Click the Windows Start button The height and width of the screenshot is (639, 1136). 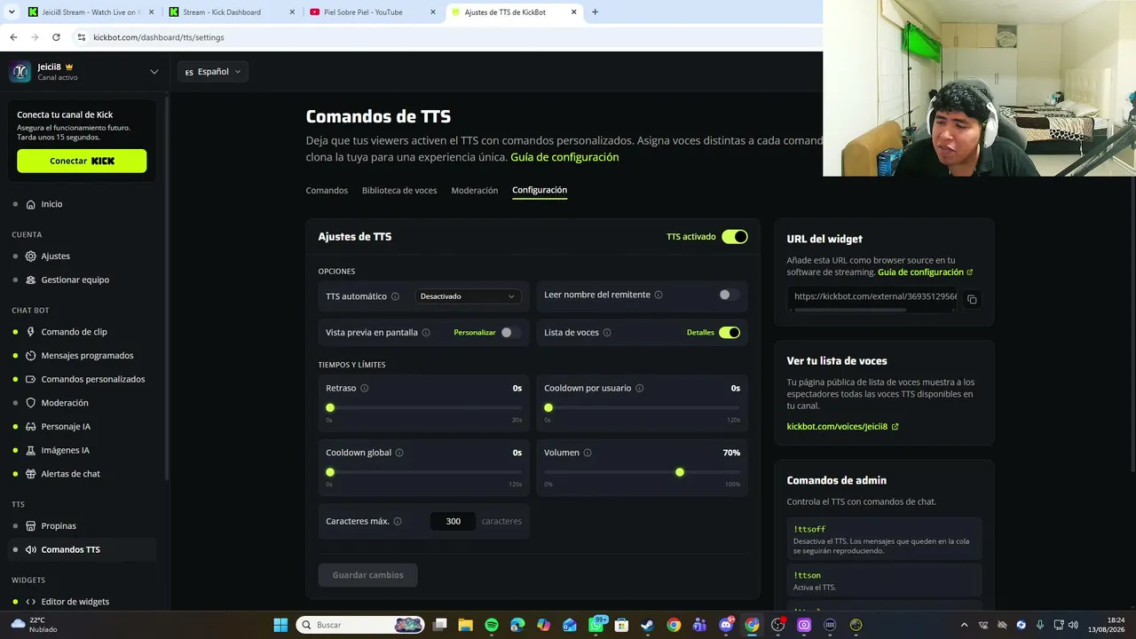(x=280, y=625)
